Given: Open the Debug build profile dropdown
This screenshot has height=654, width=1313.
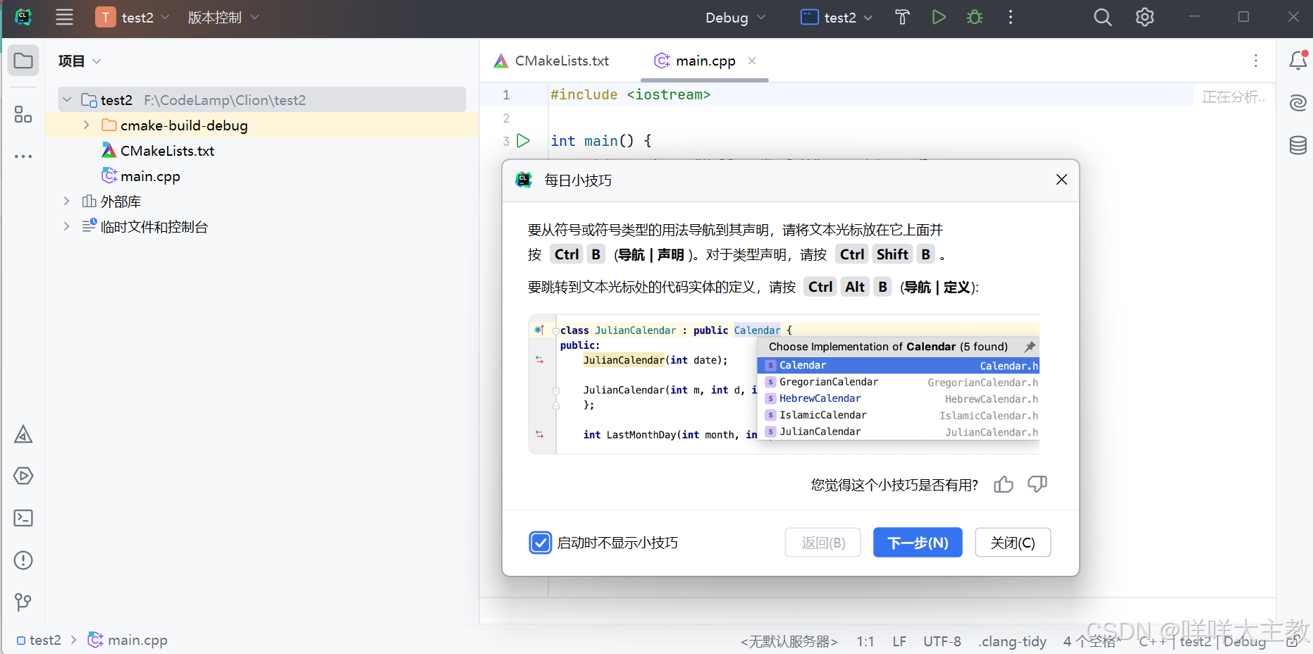Looking at the screenshot, I should 735,18.
